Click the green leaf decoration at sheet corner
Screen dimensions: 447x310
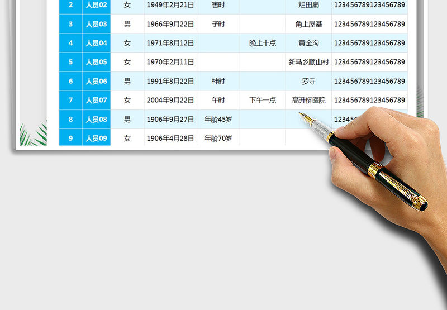pos(34,134)
